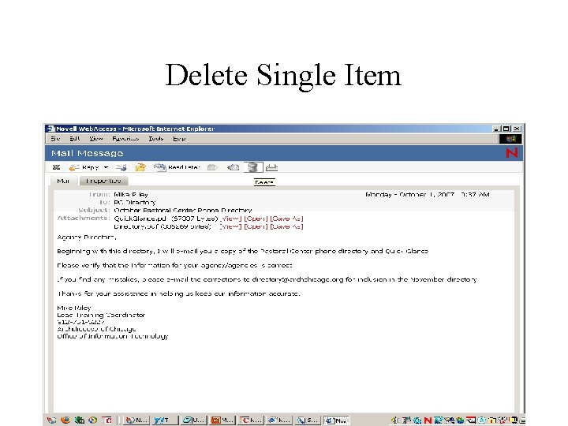The width and height of the screenshot is (568, 426).
Task: Open the View menu
Action: click(96, 139)
